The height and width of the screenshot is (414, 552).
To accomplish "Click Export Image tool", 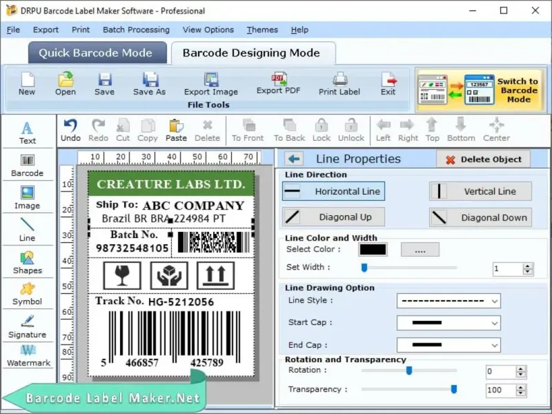I will coord(211,83).
